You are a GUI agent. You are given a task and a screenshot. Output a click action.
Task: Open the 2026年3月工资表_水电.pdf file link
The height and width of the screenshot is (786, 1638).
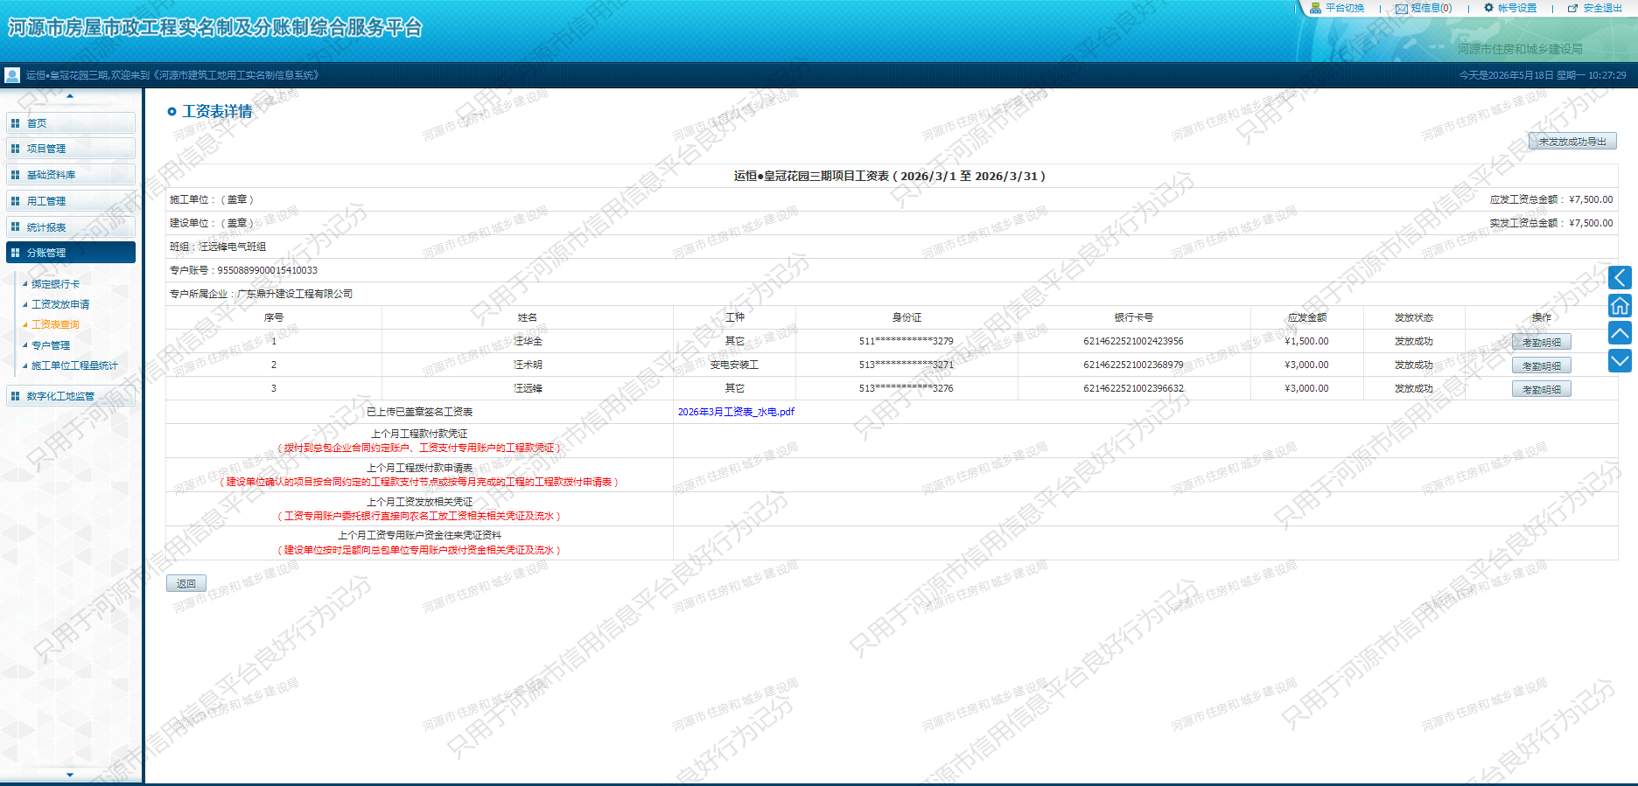736,412
